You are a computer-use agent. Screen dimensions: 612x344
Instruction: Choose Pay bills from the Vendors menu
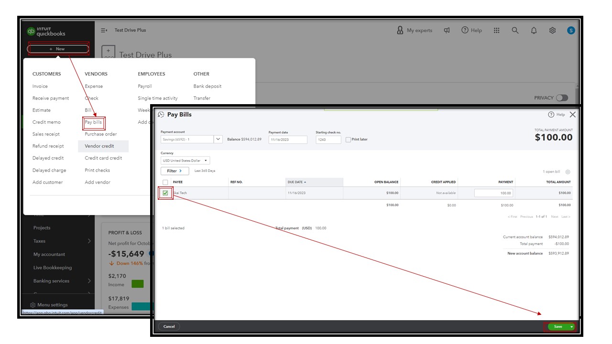tap(93, 122)
